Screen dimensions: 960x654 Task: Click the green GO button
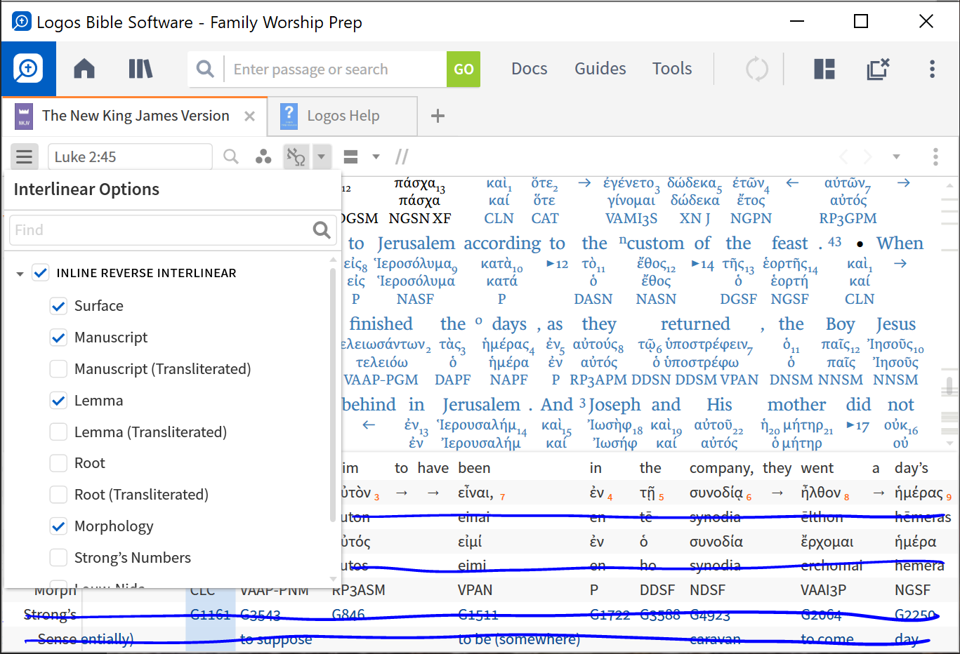463,69
